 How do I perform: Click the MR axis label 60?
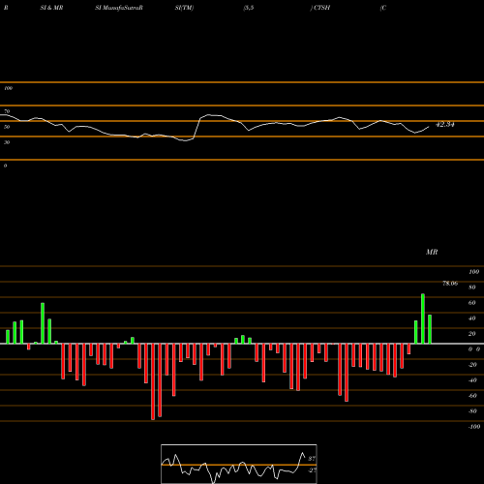coord(472,303)
